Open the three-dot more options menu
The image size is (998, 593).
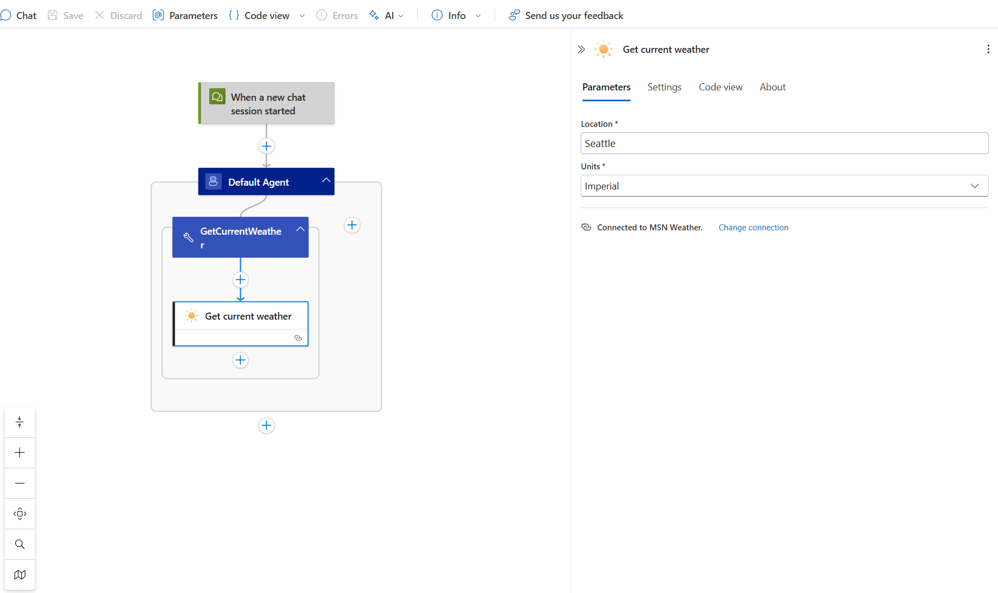[988, 50]
